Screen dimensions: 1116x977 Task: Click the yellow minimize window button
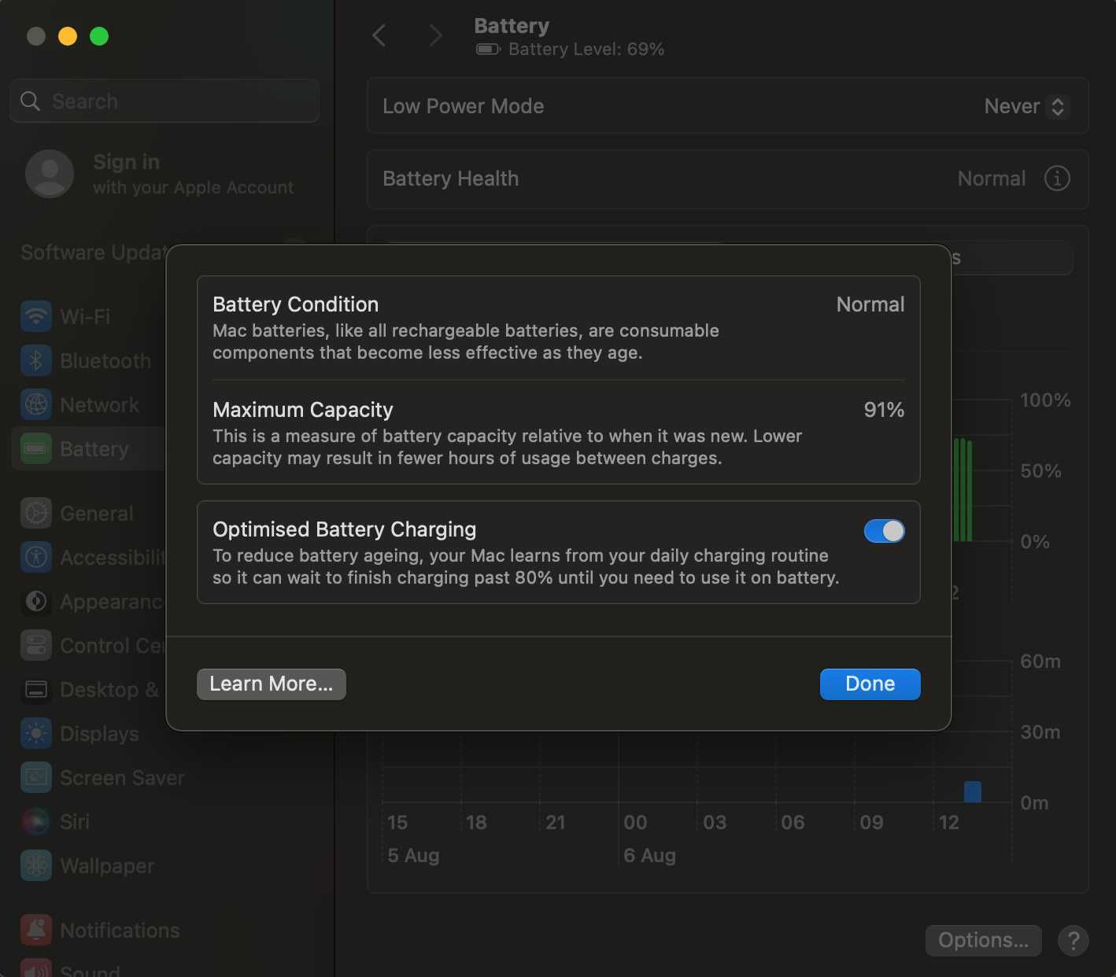click(68, 36)
